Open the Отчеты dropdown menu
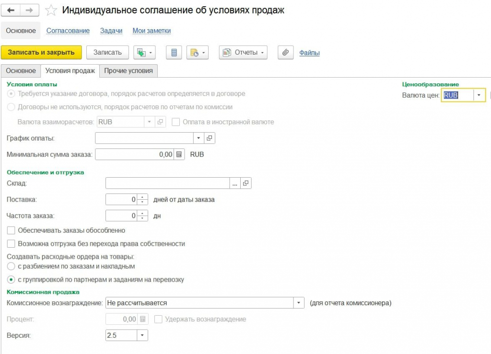 point(243,53)
